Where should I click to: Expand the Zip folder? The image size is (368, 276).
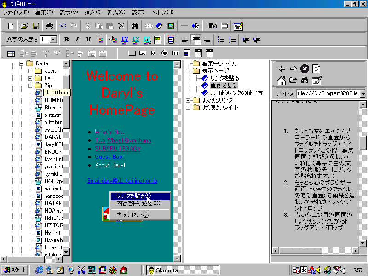point(30,86)
